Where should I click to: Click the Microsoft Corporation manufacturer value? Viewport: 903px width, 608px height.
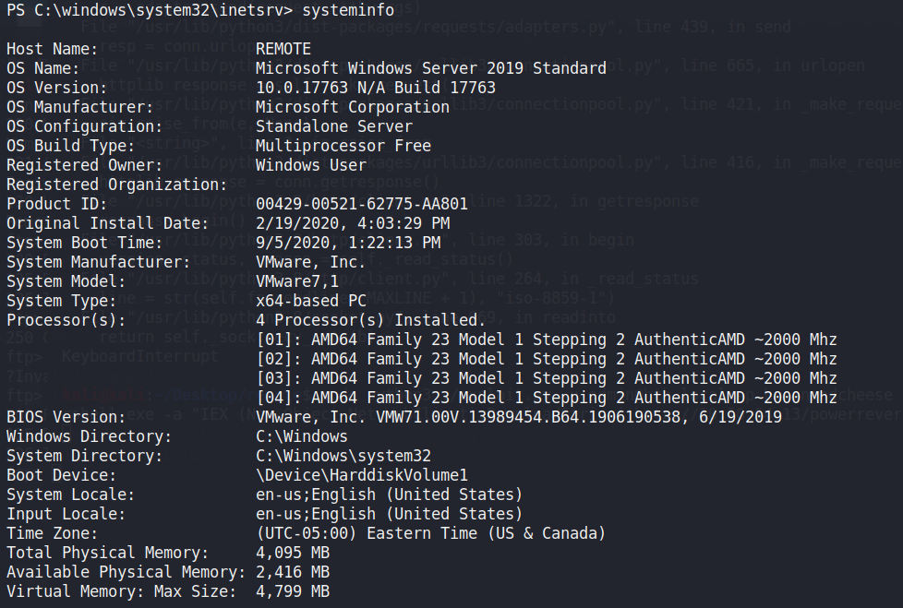click(352, 107)
